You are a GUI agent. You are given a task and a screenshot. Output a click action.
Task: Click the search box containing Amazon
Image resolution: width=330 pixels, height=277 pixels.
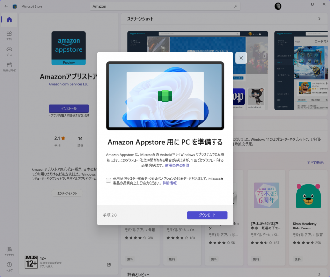[x=165, y=6]
